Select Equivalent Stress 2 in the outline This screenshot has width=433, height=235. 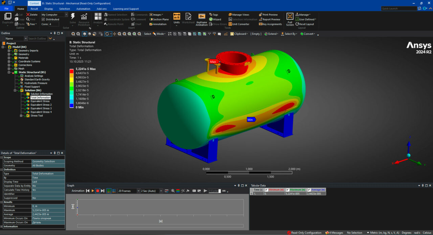(x=41, y=105)
